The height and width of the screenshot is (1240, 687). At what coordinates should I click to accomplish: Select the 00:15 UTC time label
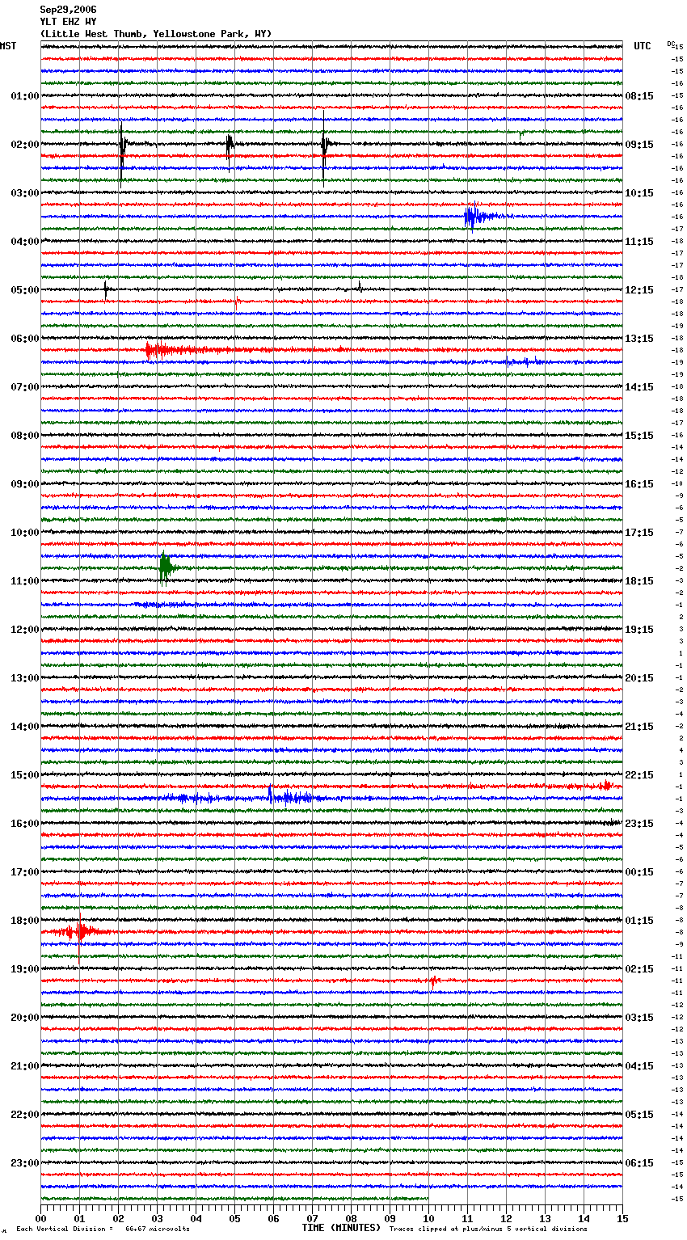(639, 872)
